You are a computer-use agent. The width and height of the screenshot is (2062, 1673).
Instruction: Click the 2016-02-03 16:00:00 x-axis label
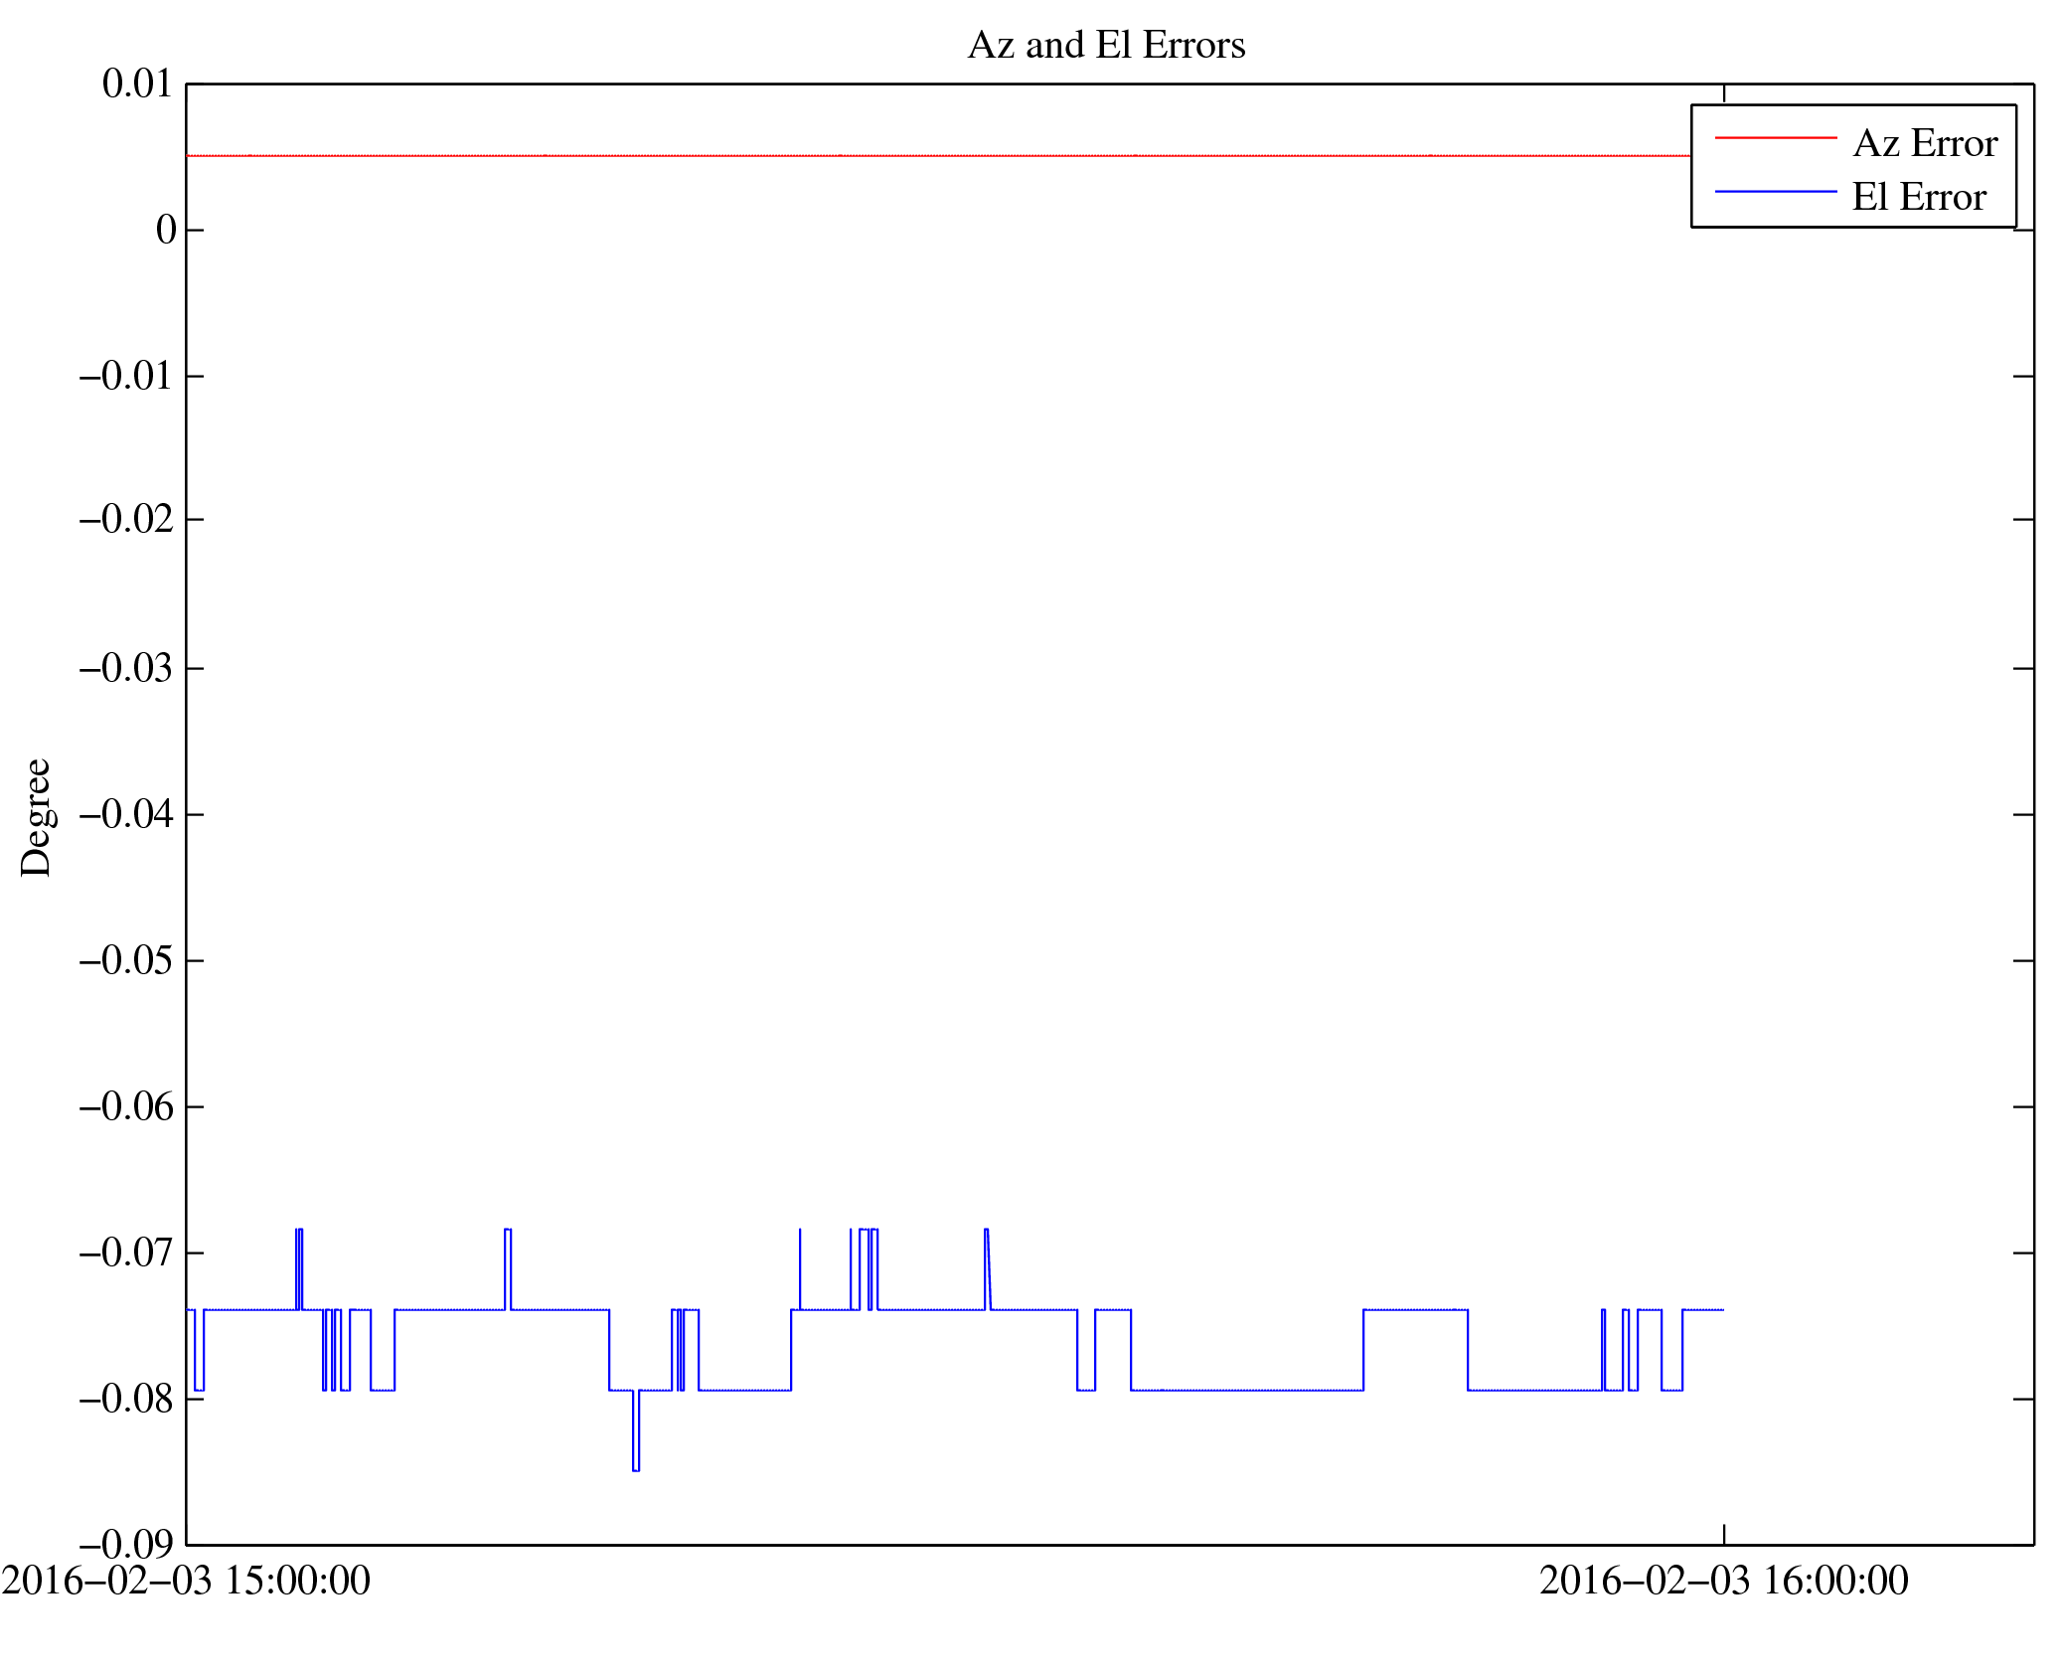[1723, 1581]
